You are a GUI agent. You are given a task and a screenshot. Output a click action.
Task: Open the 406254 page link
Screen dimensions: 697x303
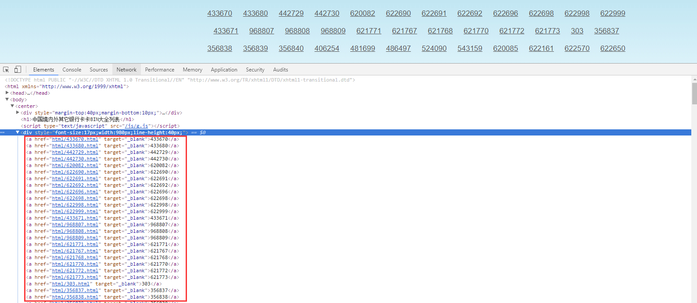(327, 49)
